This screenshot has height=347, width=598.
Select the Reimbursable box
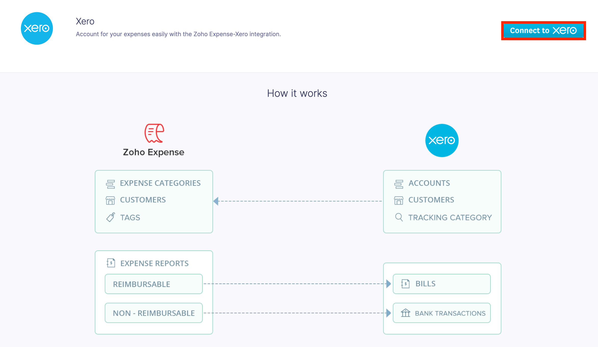click(153, 284)
